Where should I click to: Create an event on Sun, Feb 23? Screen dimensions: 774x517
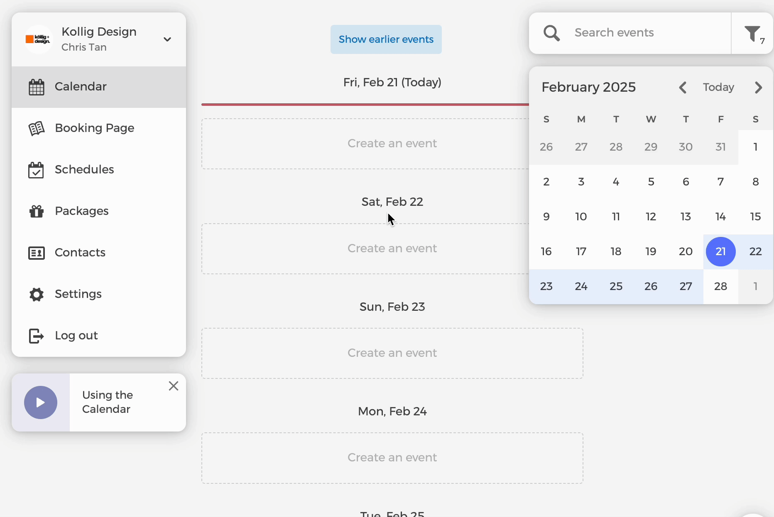[392, 353]
